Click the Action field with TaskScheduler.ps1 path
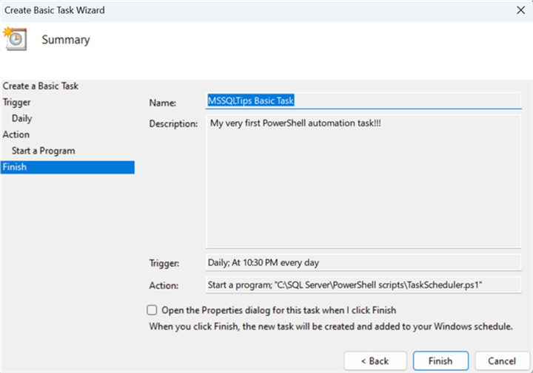 point(367,284)
